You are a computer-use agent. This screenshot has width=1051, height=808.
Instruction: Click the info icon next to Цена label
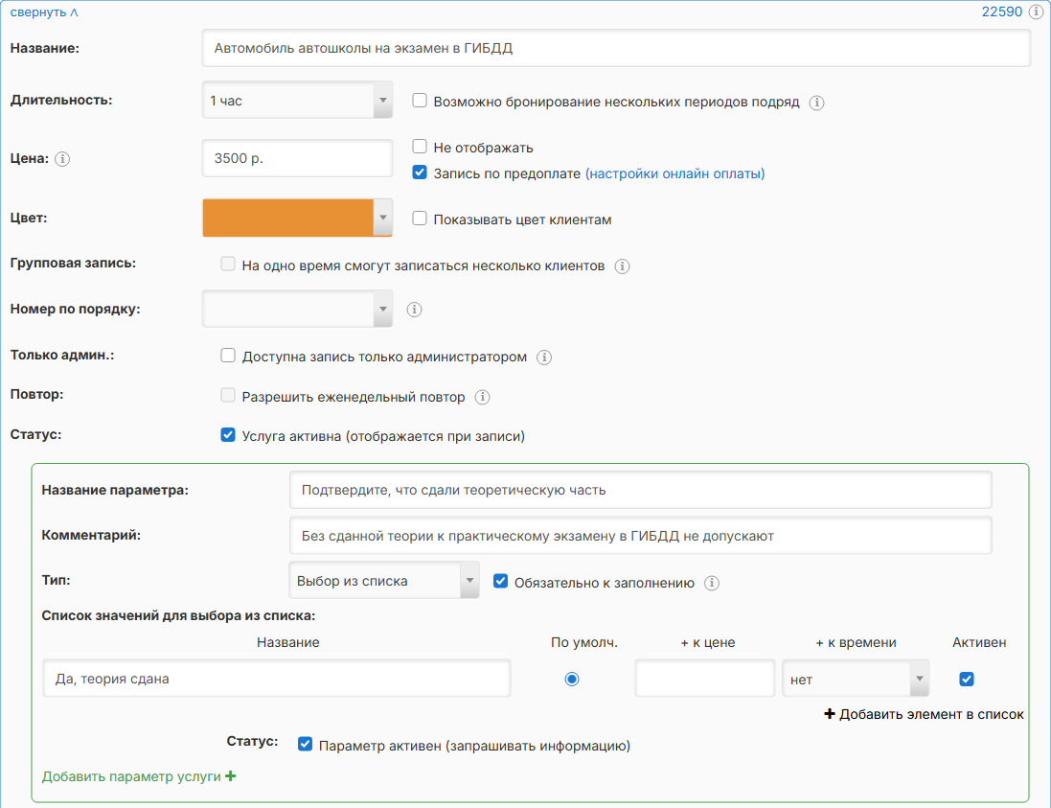click(x=62, y=159)
